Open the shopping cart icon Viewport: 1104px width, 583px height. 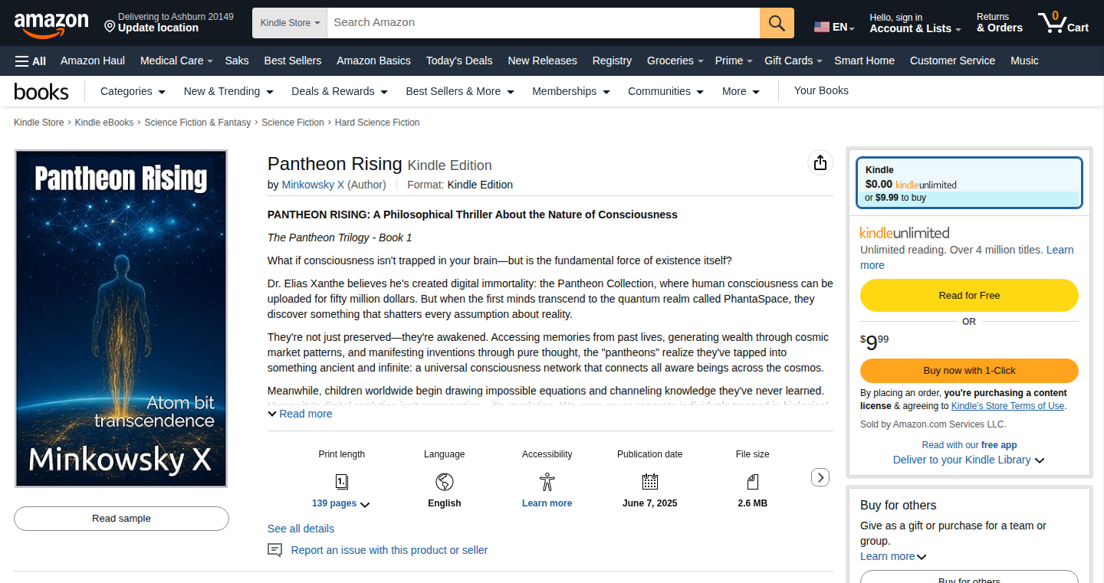[1063, 22]
